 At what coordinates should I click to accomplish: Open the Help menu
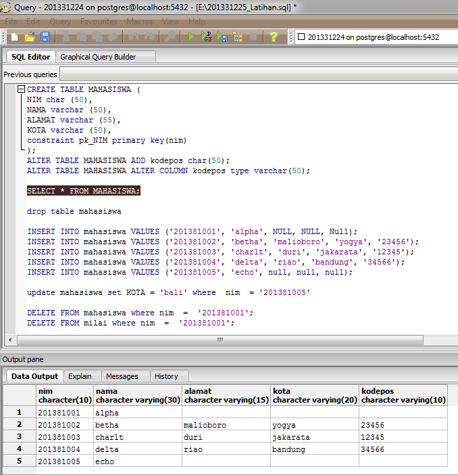(197, 22)
